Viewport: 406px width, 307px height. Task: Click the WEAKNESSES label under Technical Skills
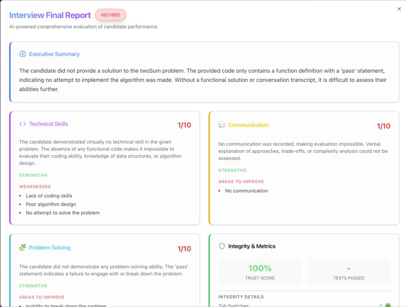tap(35, 186)
